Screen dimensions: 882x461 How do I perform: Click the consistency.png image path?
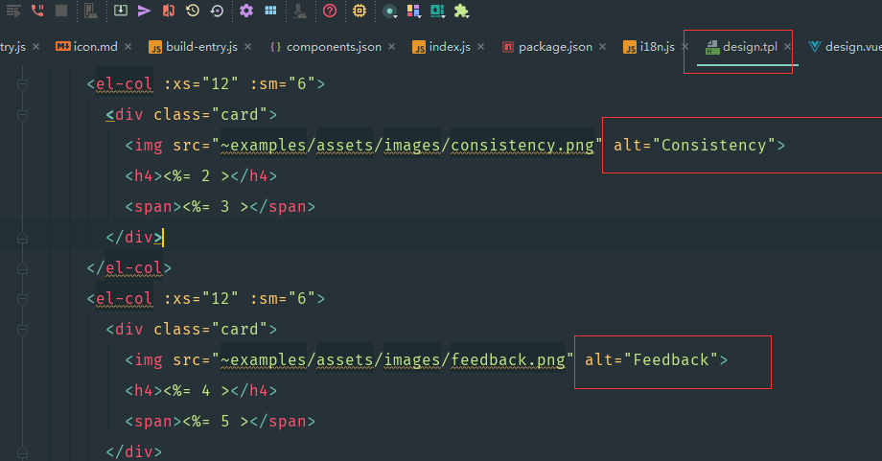(407, 146)
